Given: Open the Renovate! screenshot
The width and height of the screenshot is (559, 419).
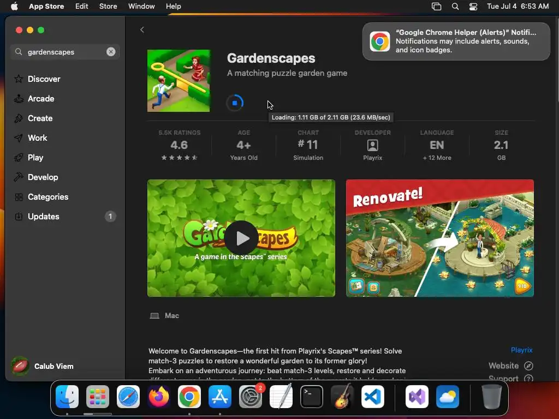Looking at the screenshot, I should pos(440,238).
